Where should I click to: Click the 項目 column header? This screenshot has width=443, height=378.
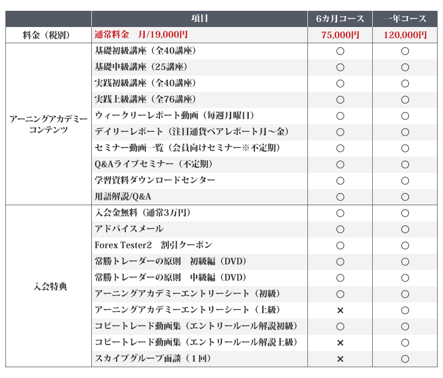pyautogui.click(x=199, y=19)
